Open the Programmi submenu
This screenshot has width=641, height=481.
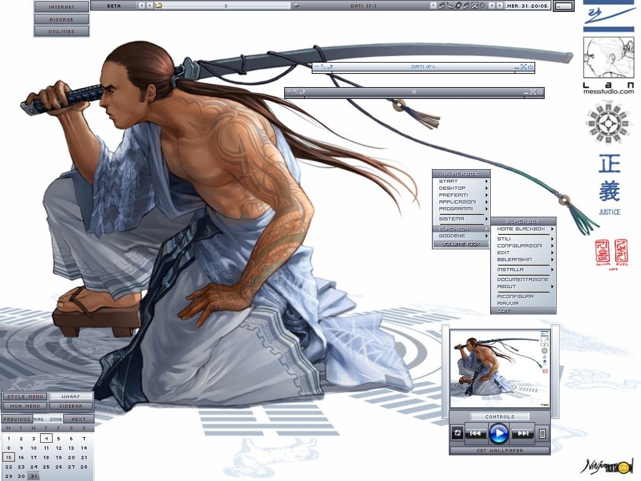(x=461, y=209)
